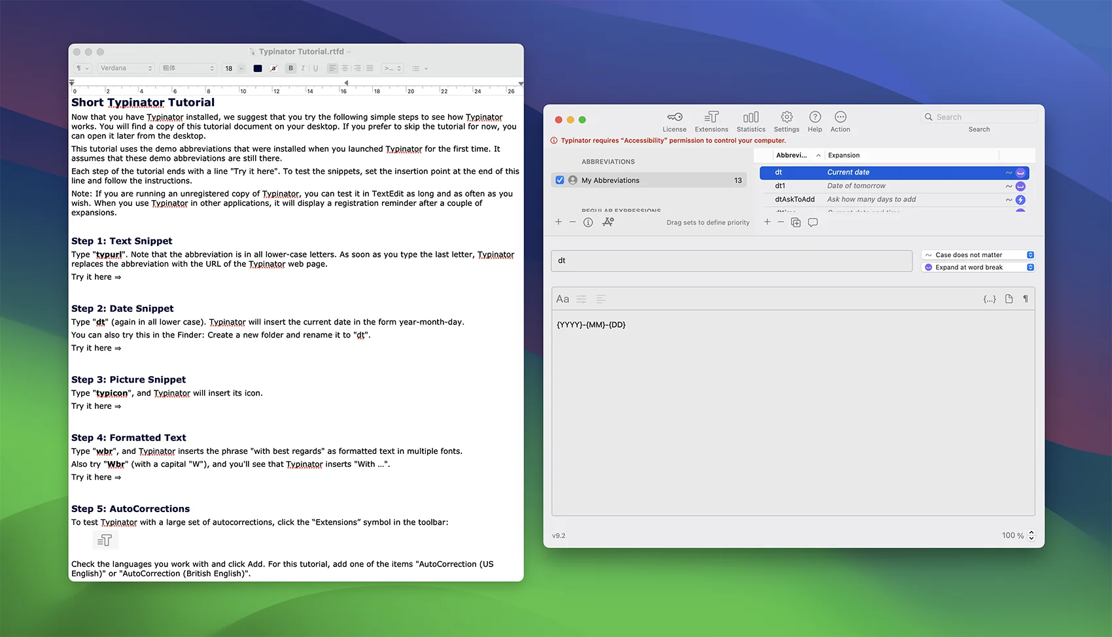This screenshot has height=637, width=1112.
Task: Click the Extensions symbol image in tutorial
Action: pyautogui.click(x=105, y=540)
